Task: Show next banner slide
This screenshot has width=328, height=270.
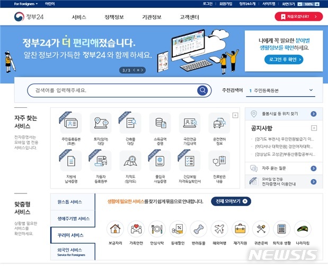Action: point(142,70)
